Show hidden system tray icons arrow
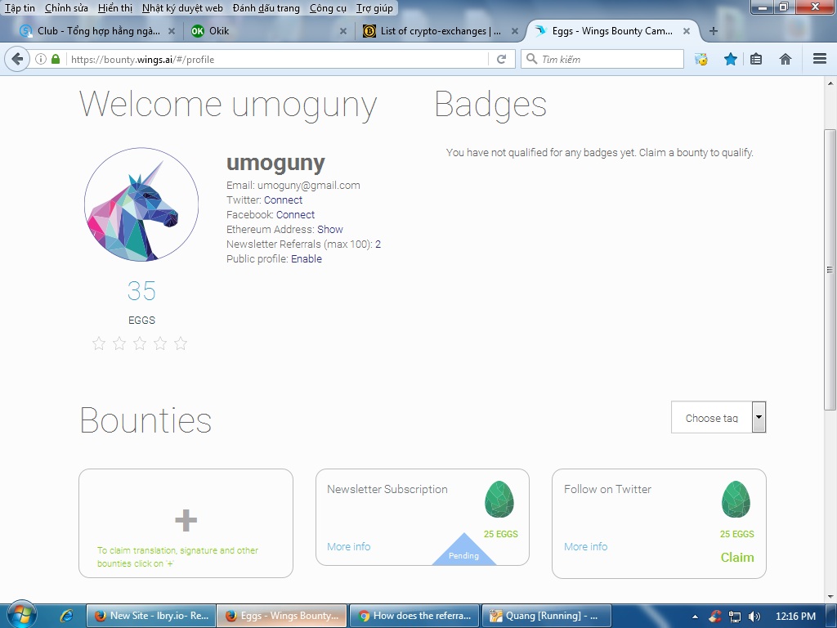 (x=695, y=617)
